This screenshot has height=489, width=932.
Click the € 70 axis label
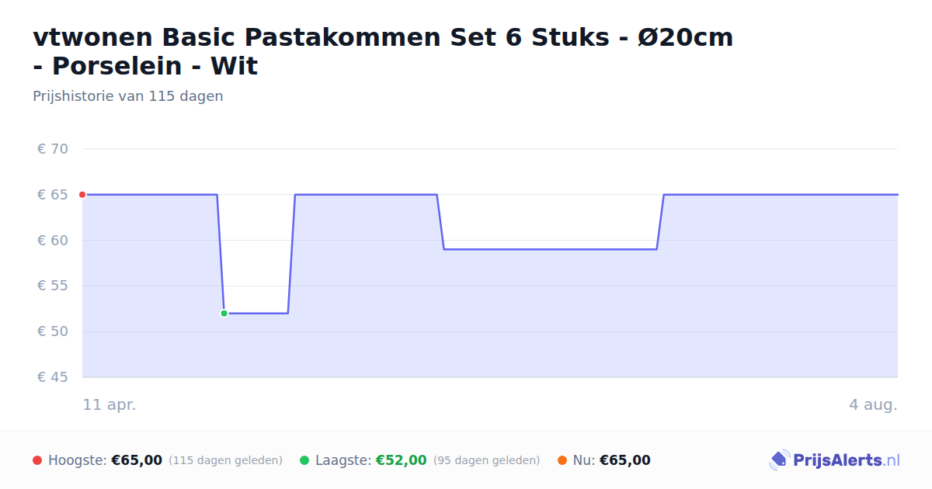(52, 149)
